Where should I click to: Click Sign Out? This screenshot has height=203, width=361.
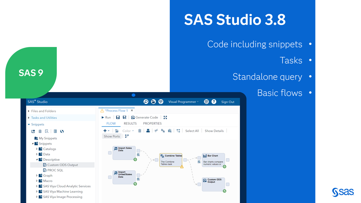(228, 102)
